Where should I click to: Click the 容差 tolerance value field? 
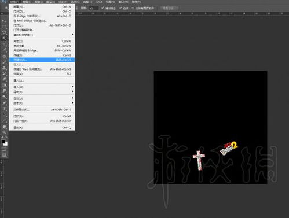point(93,8)
